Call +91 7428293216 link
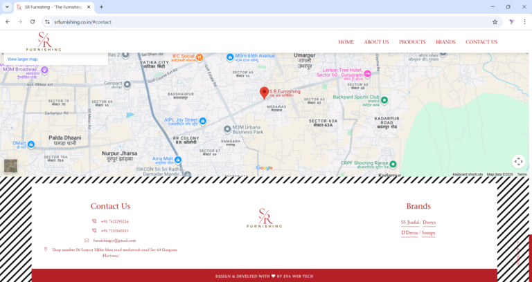Screen dimensions: 532x282 [115, 221]
